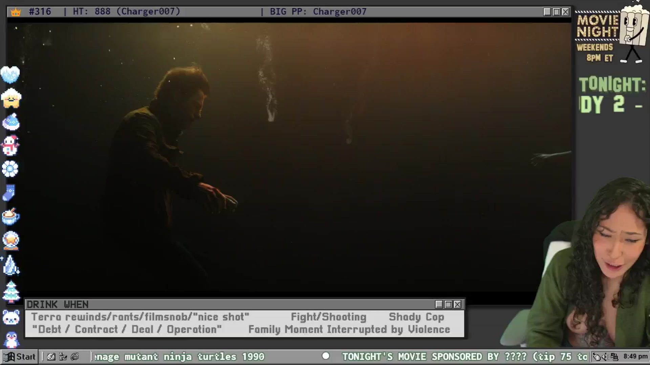Image resolution: width=650 pixels, height=365 pixels.
Task: Click the speaker volume tray icon
Action: click(605, 357)
